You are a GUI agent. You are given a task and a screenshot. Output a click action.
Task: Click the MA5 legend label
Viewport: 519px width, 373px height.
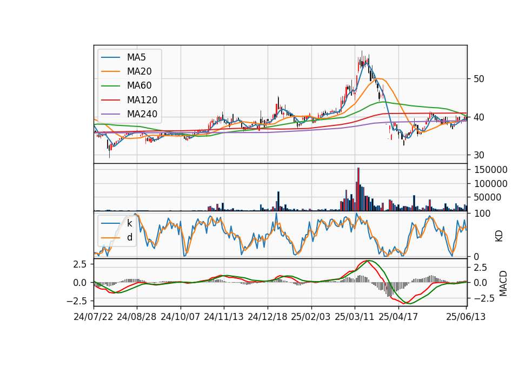pyautogui.click(x=136, y=57)
